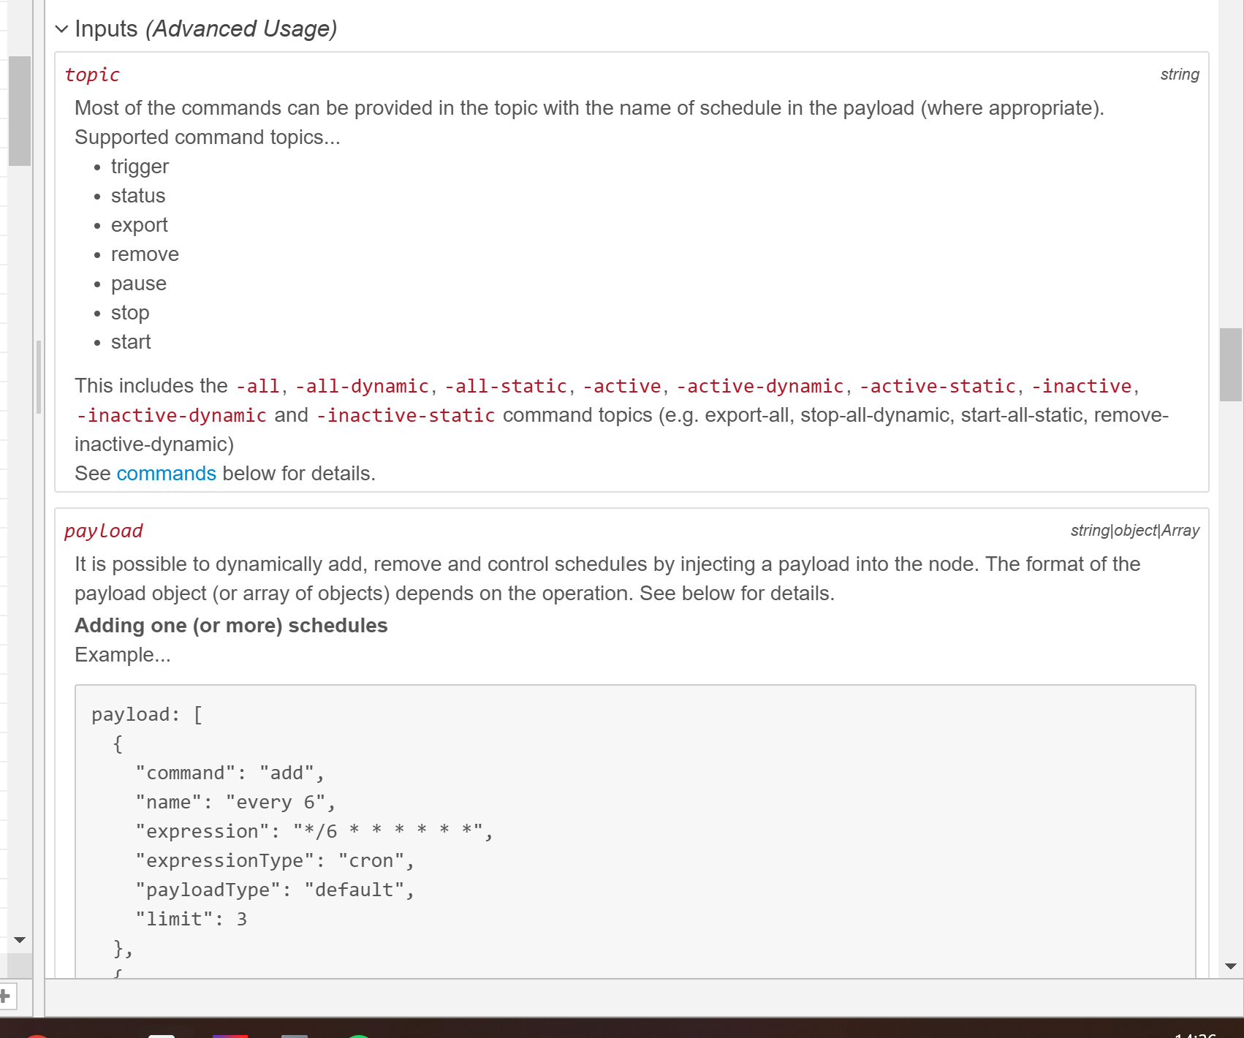1244x1038 pixels.
Task: Click the left pane scroll-down arrow
Action: pos(20,940)
